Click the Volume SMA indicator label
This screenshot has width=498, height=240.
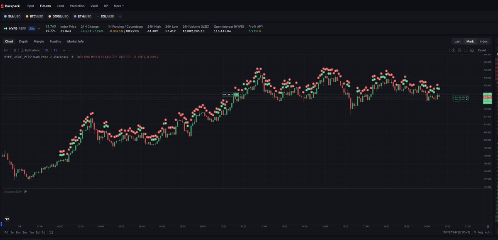[13, 192]
